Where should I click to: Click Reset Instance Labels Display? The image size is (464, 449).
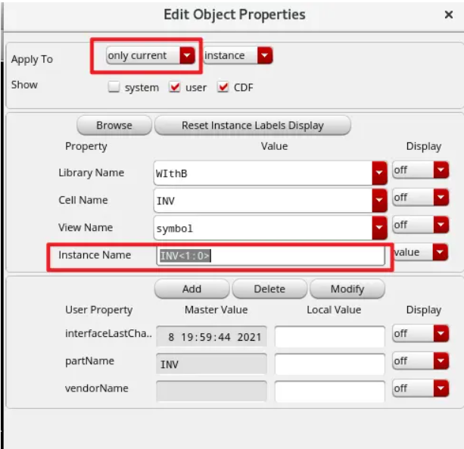pyautogui.click(x=253, y=125)
